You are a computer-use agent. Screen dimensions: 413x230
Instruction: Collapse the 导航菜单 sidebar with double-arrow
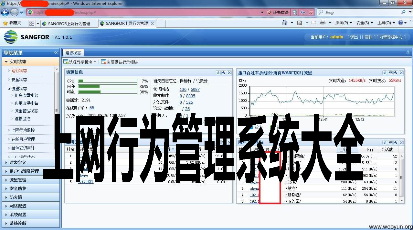(x=56, y=53)
